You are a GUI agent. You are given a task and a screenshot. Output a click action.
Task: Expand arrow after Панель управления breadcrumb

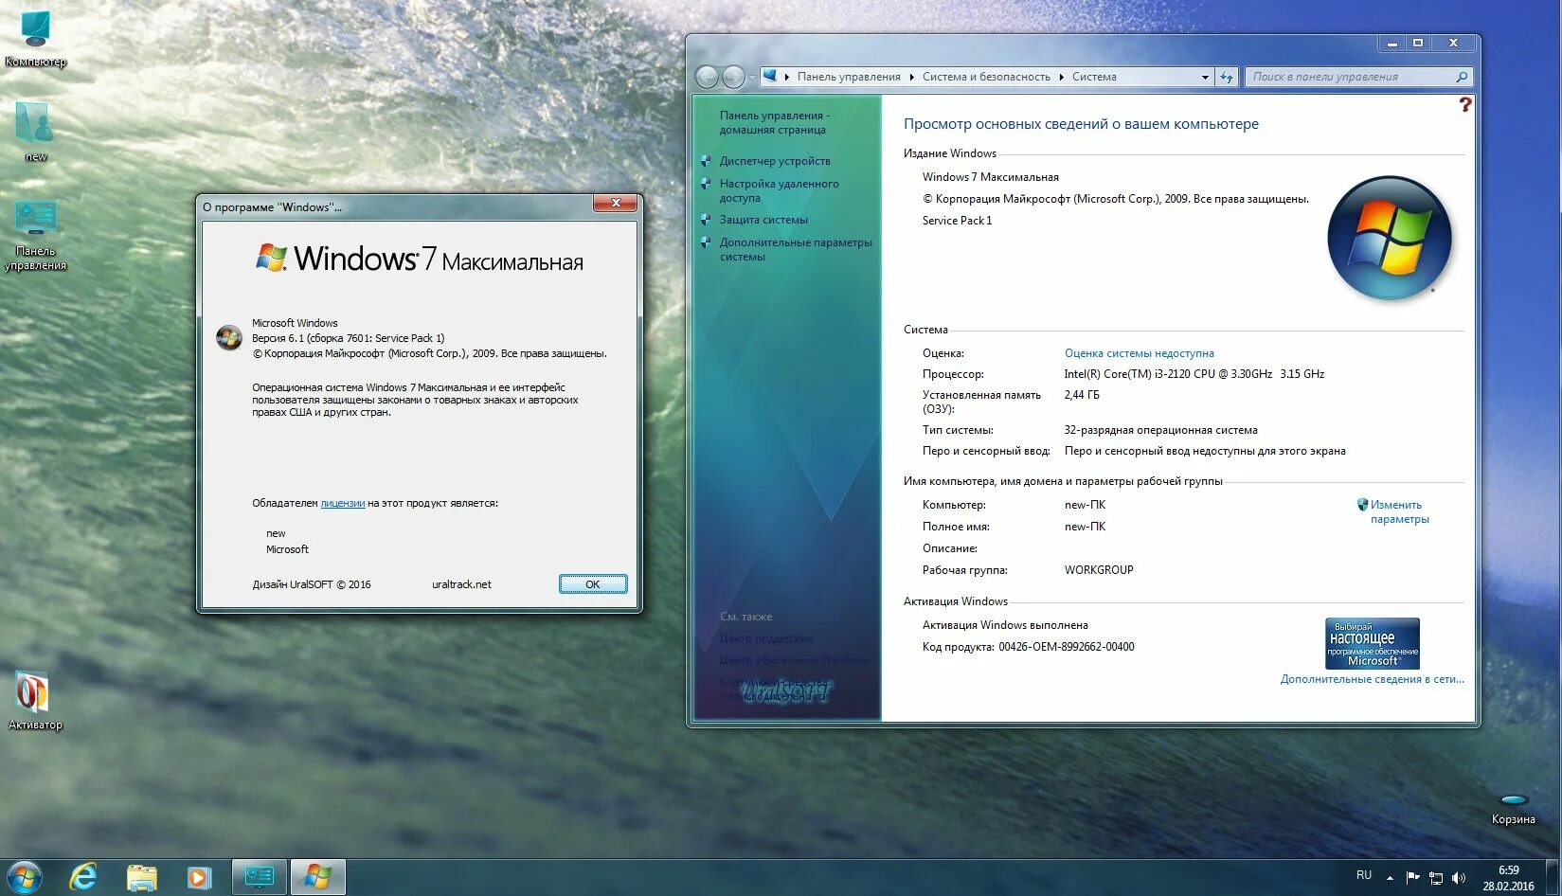(x=912, y=77)
